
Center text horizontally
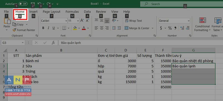tap(101, 28)
